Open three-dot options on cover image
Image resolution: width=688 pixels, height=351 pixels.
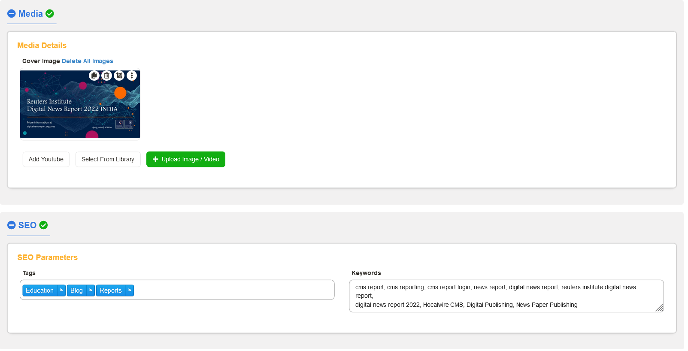[132, 76]
